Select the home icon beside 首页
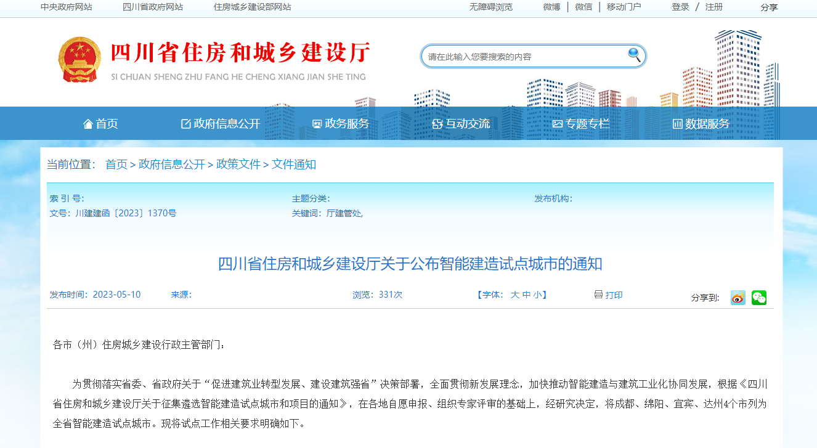The image size is (817, 448). (x=87, y=123)
